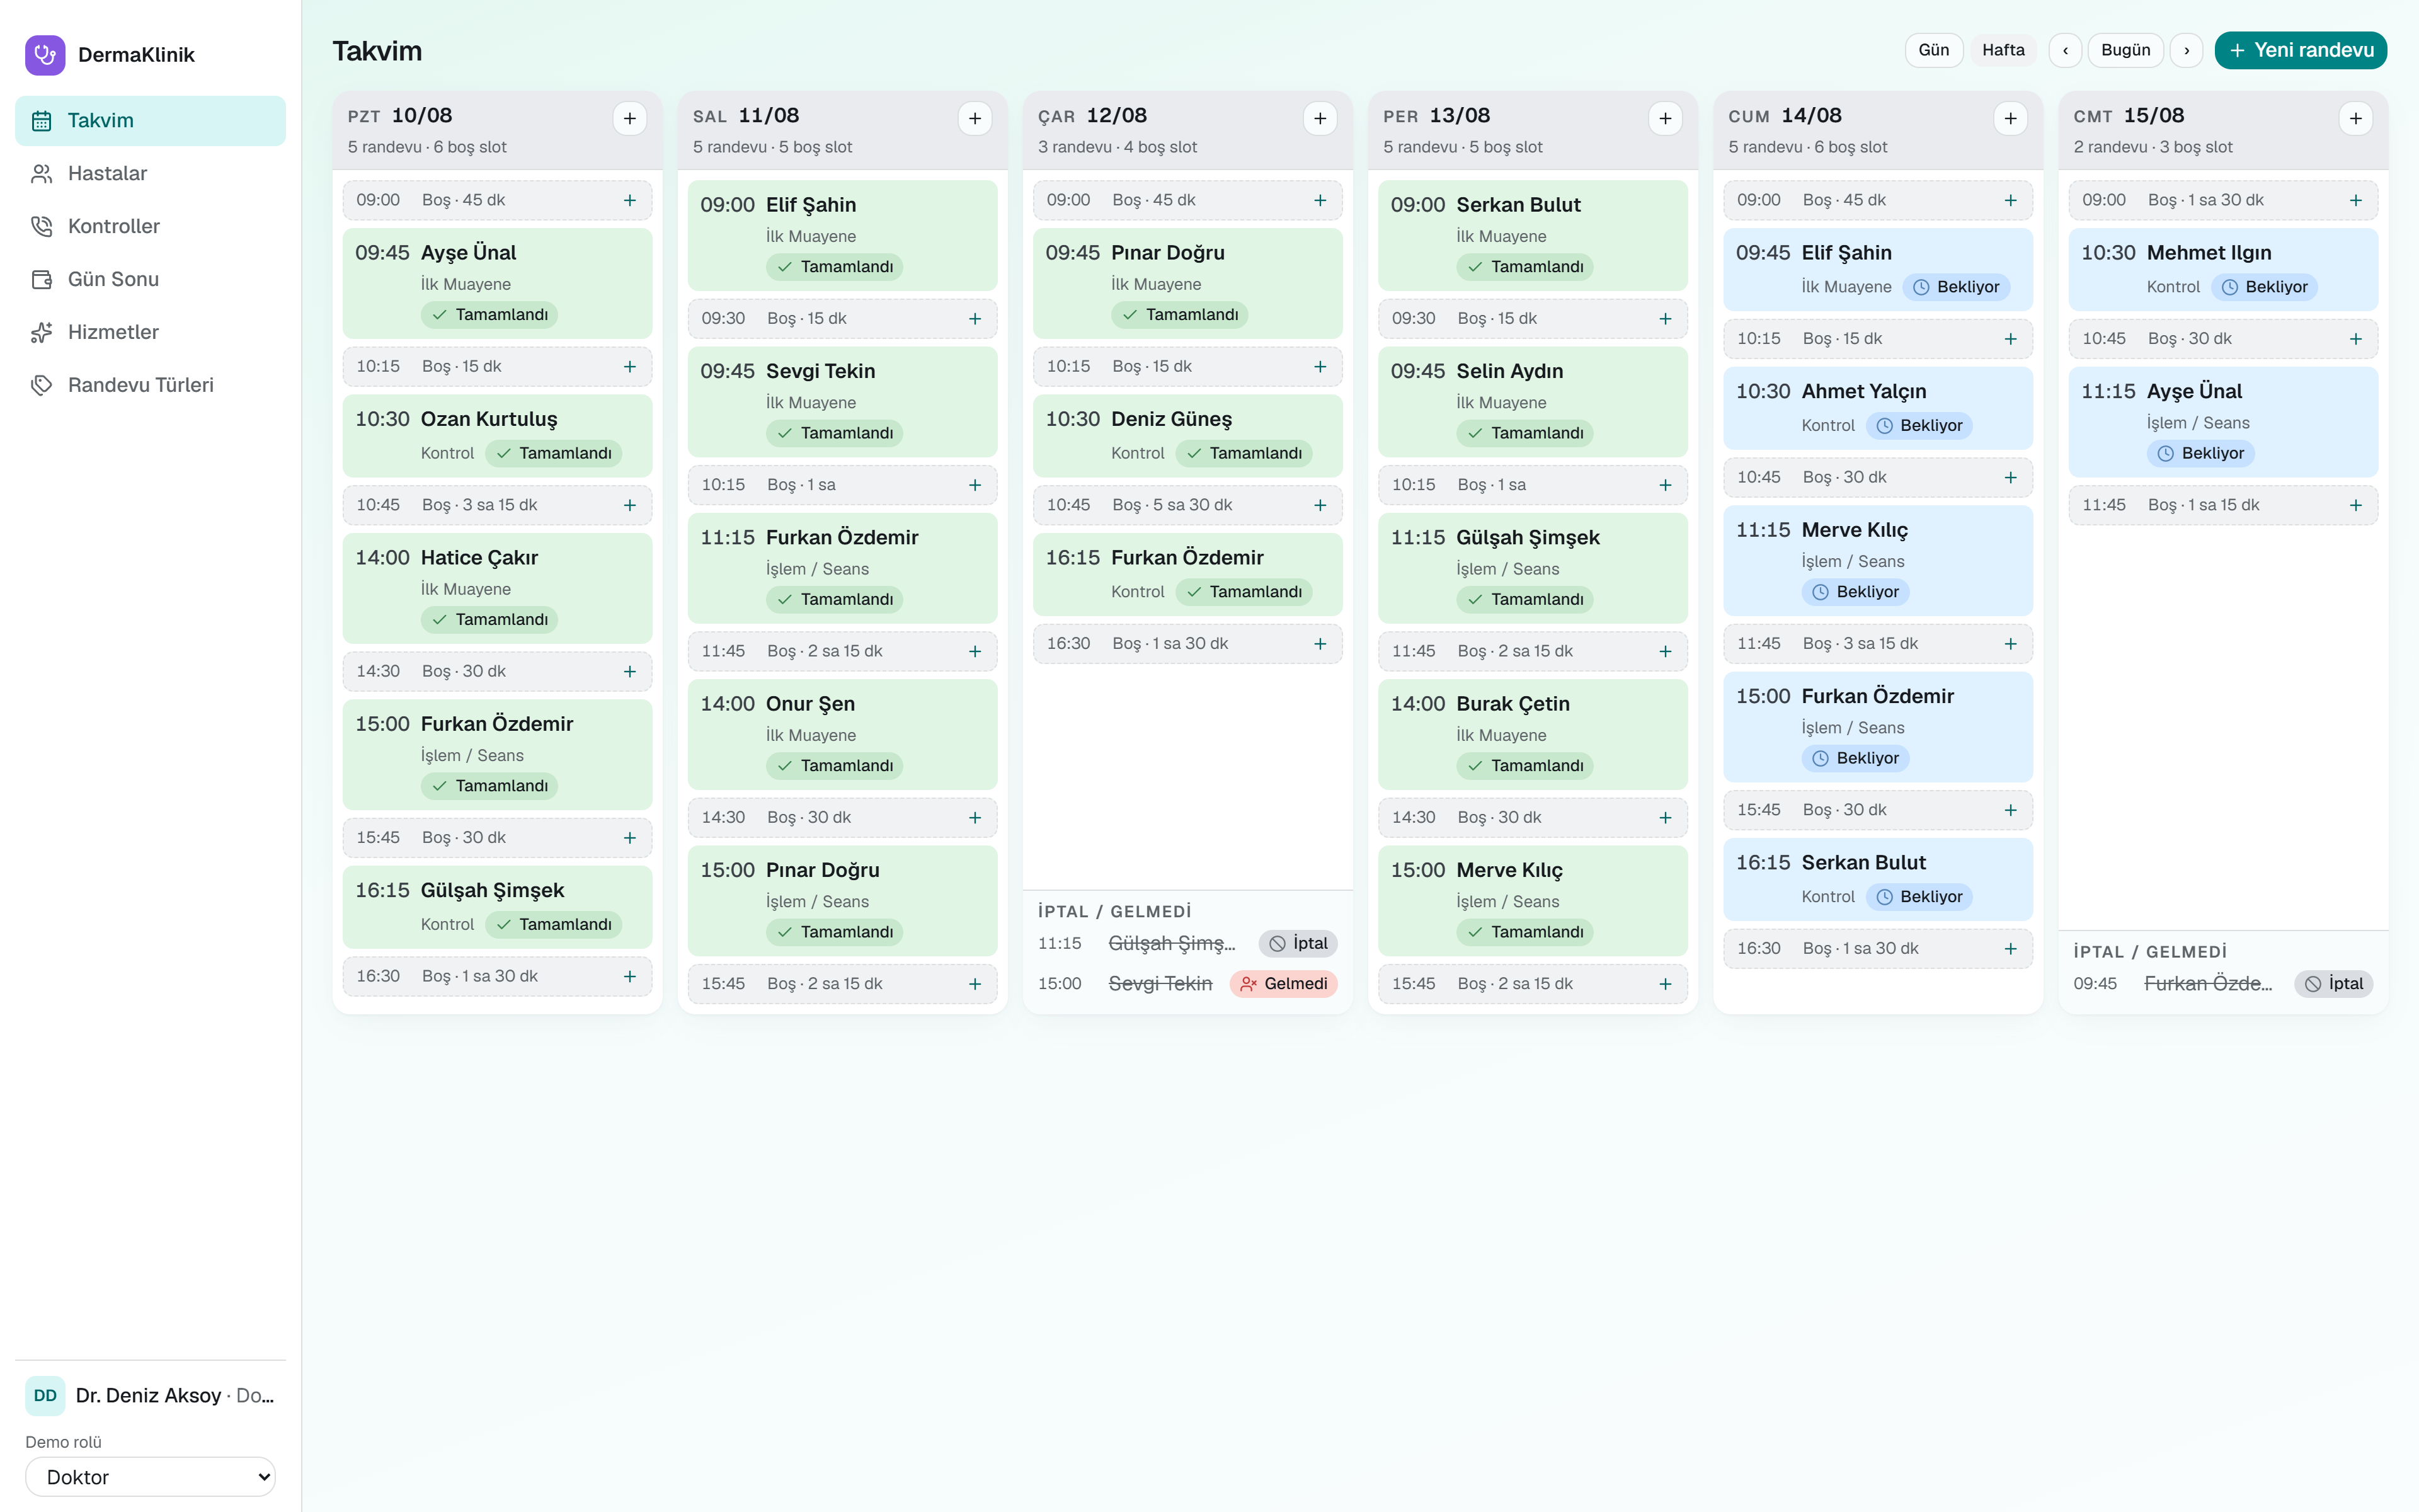Open Furkan Özdemir 15:00 Friday appointment
This screenshot has height=1512, width=2419.
click(1877, 727)
